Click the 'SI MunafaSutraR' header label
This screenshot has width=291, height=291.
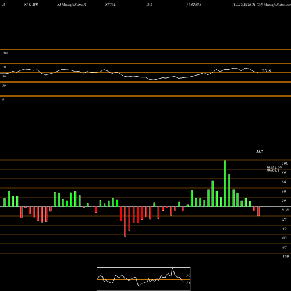click(x=72, y=5)
